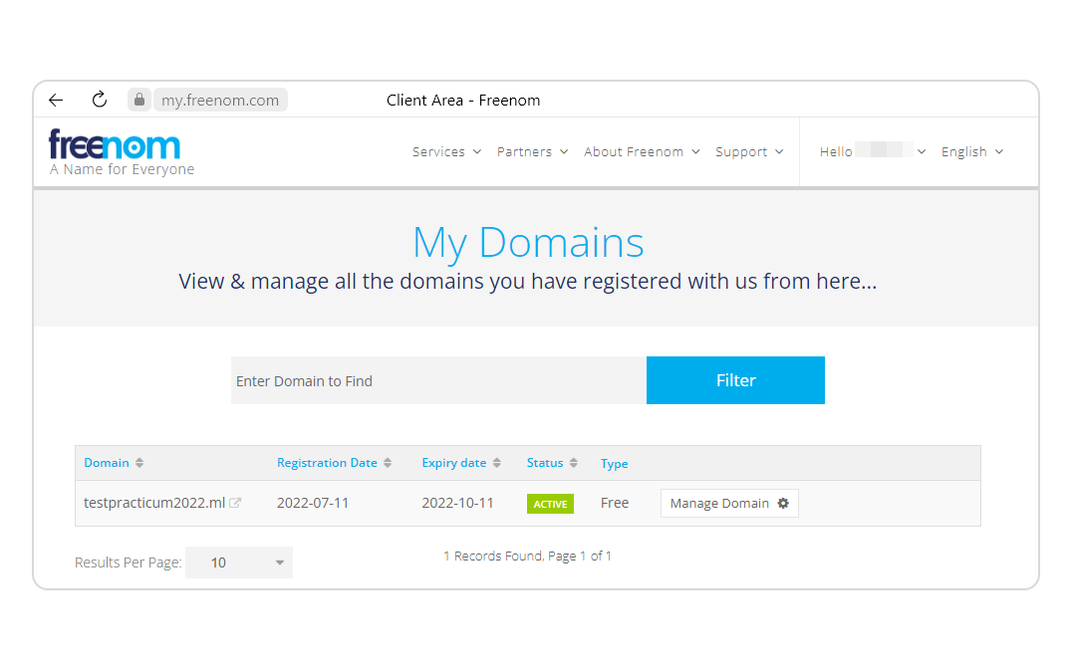Open the Hello user account dropdown
Image resolution: width=1072 pixels, height=670 pixels.
(873, 151)
